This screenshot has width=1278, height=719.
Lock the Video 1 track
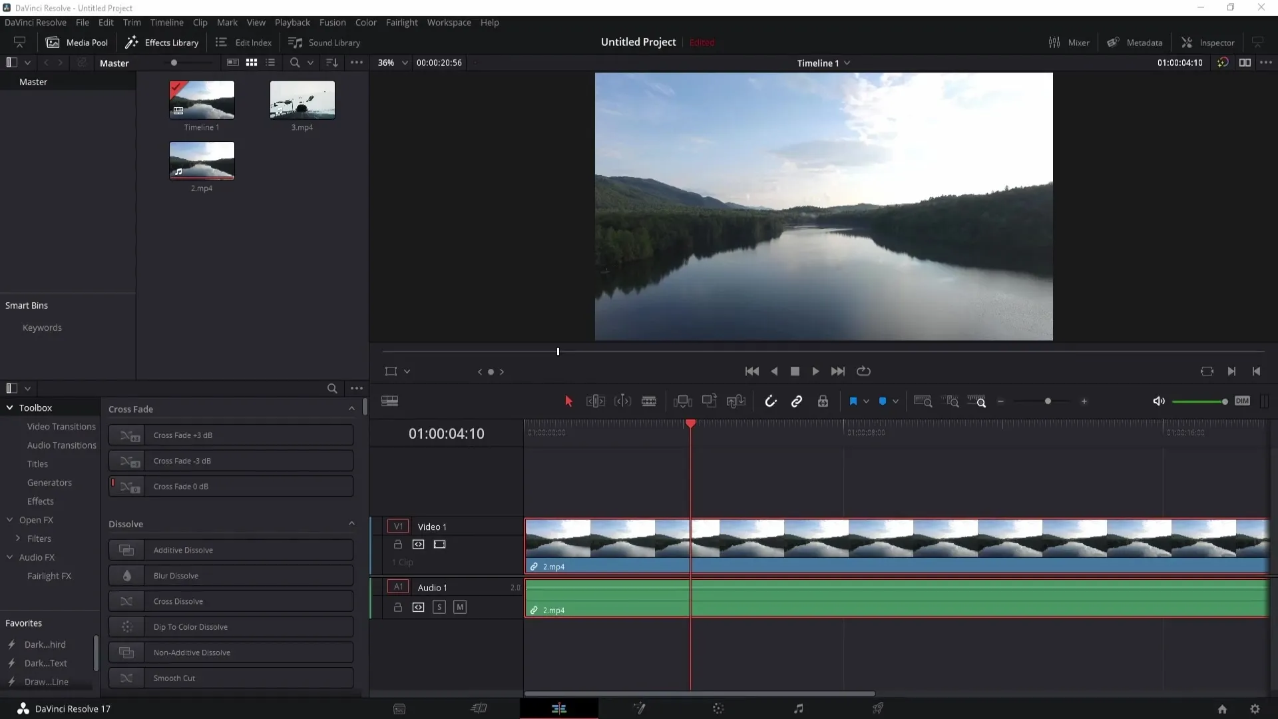point(398,545)
